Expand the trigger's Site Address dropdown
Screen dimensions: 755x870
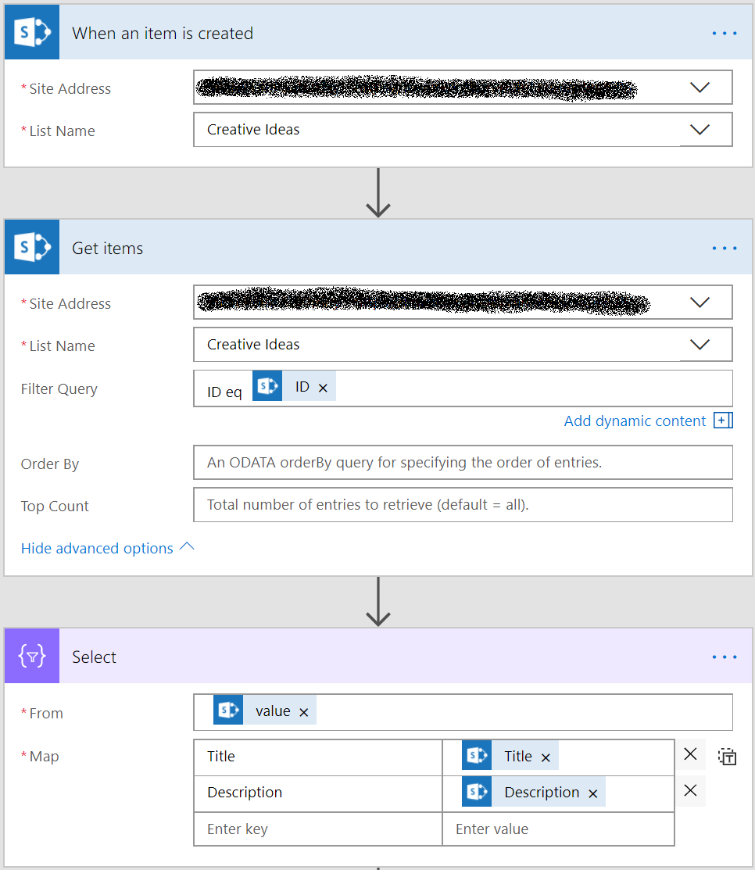click(x=700, y=88)
